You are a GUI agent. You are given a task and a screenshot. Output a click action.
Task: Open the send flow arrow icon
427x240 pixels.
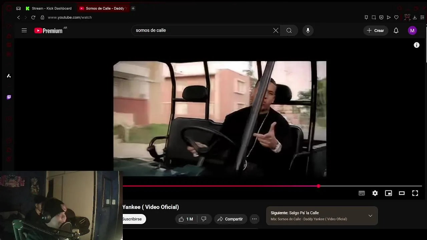[389, 17]
